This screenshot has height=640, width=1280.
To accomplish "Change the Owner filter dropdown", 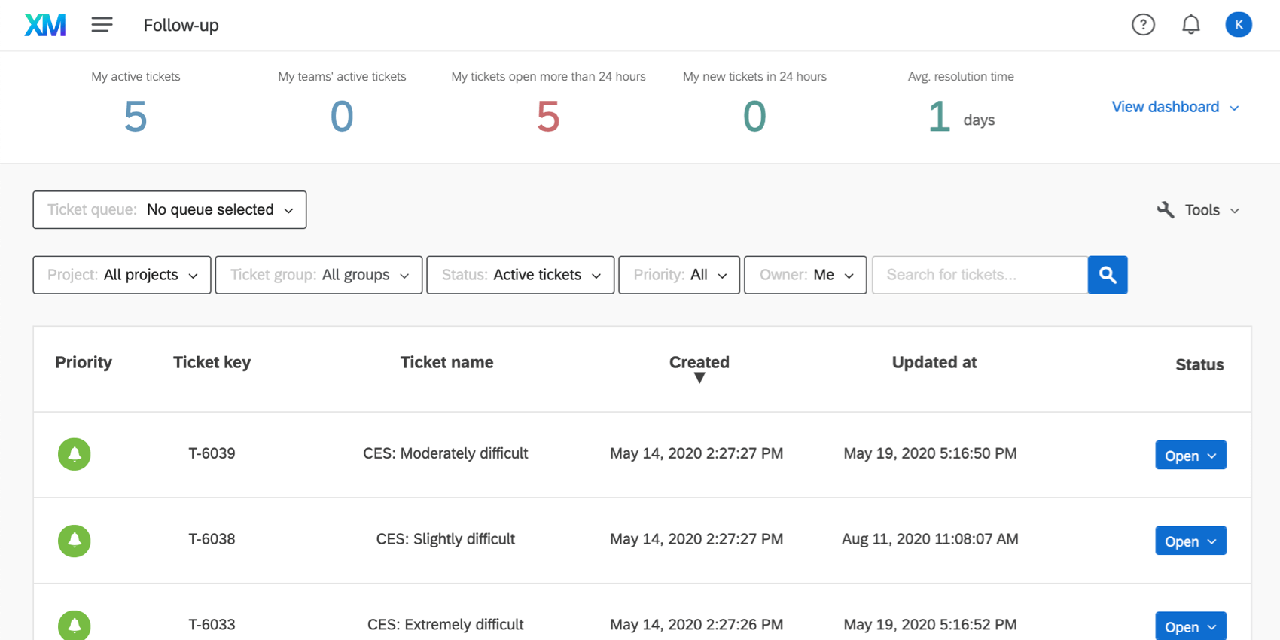I will (805, 275).
